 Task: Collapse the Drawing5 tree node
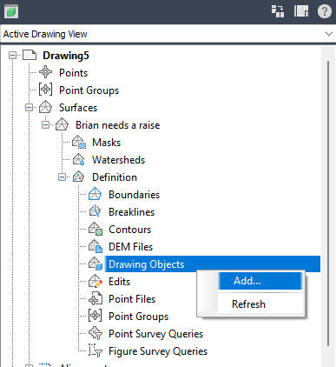12,55
